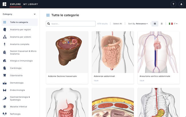Viewport: 186px width, 117px height.
Task: Click the tooth icon for Odontoiatria
Action: [x=5, y=75]
